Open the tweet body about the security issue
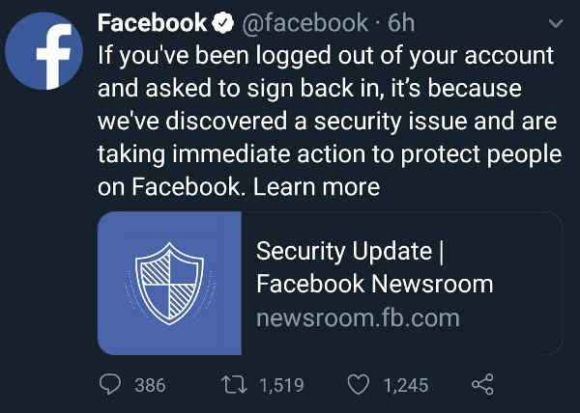Screen dimensions: 580x413 [x=330, y=121]
